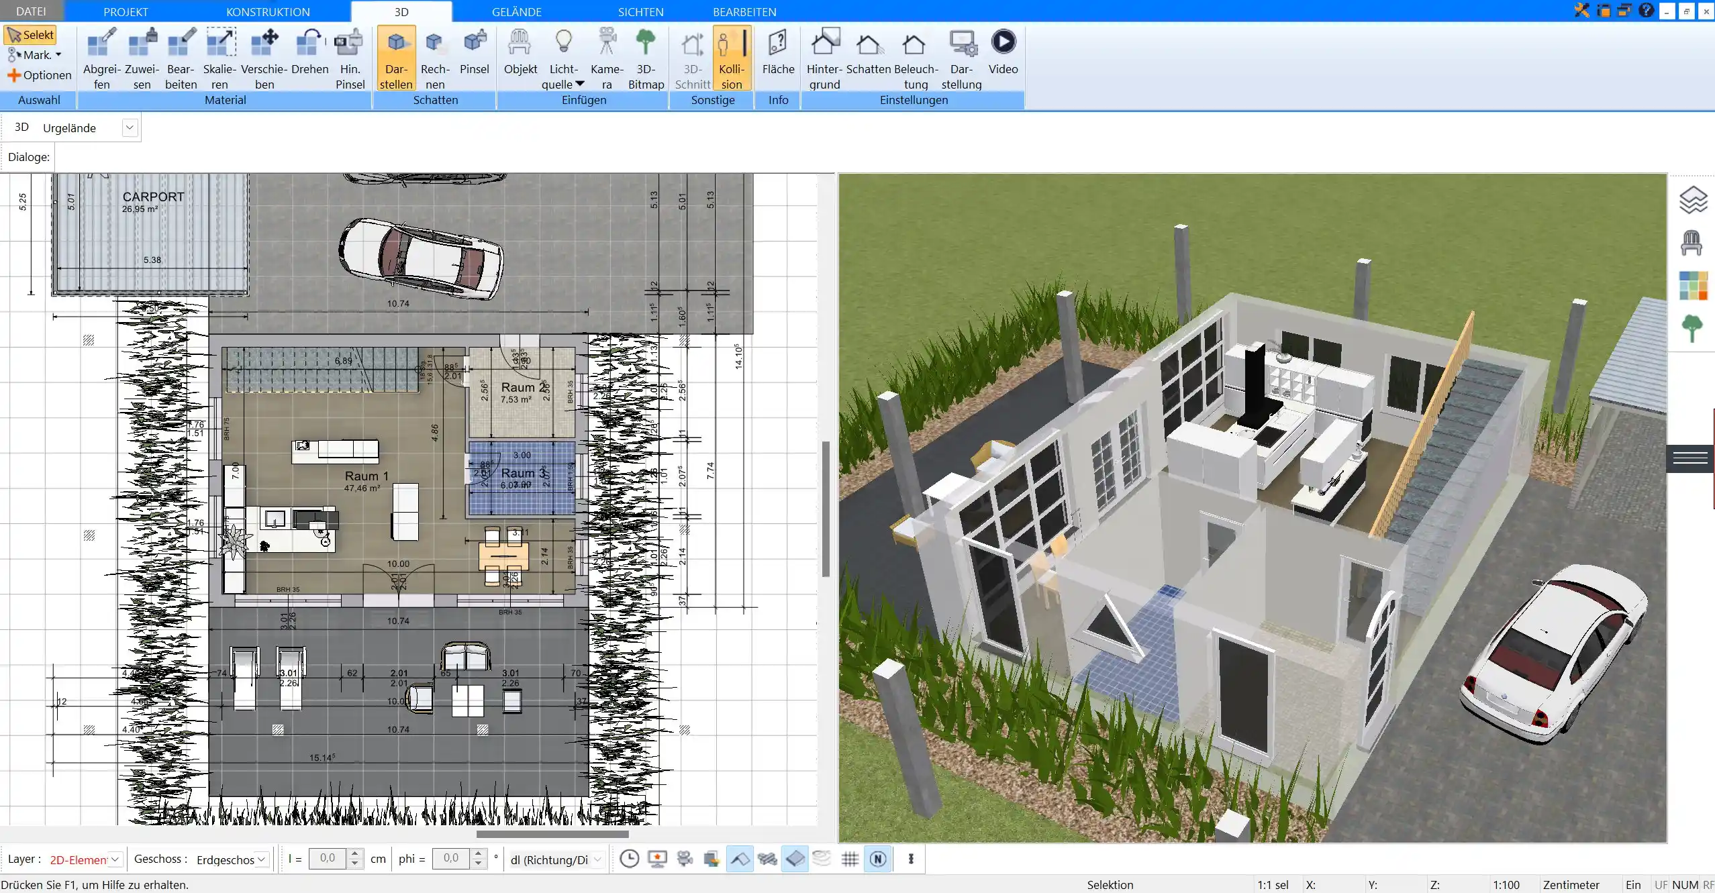Toggle the Selekt selection mode
Viewport: 1715px width, 893px height.
pyautogui.click(x=30, y=35)
